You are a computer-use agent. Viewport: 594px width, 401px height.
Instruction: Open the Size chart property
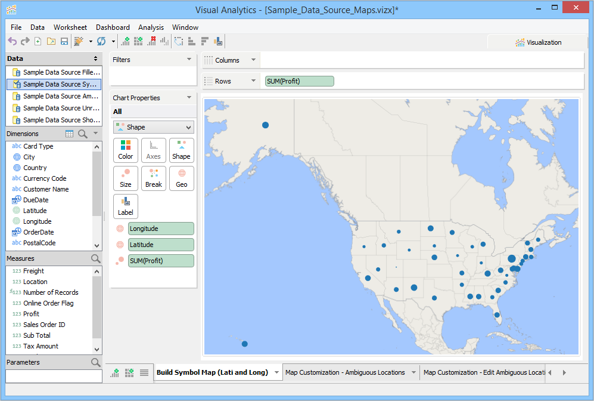[126, 178]
